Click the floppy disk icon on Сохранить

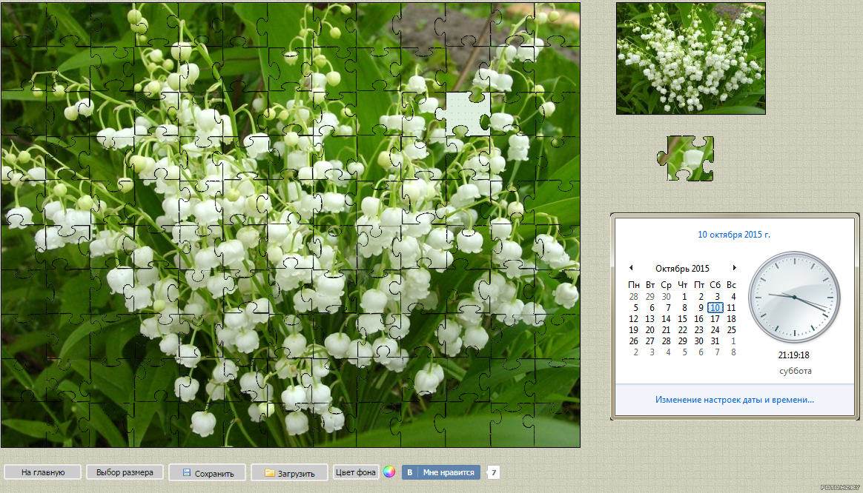coord(187,472)
